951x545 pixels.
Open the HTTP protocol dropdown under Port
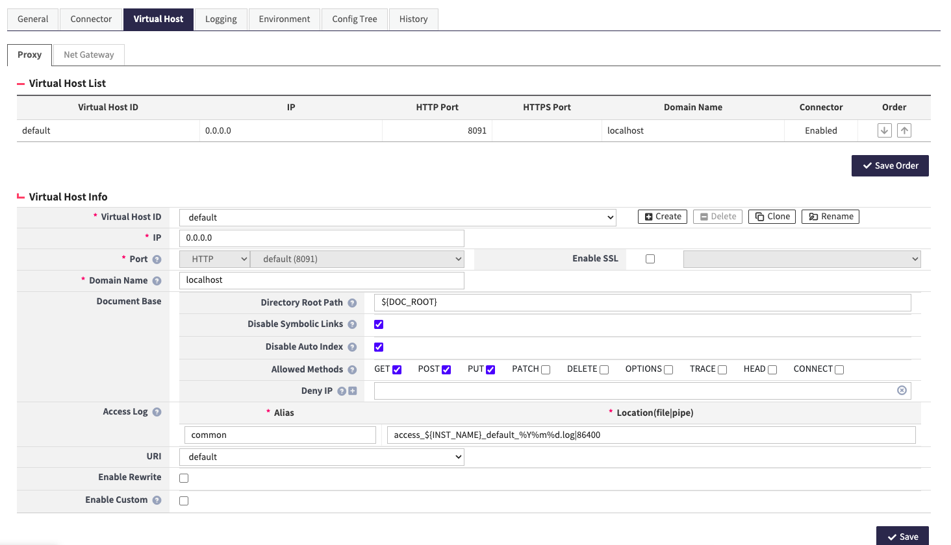pyautogui.click(x=214, y=258)
